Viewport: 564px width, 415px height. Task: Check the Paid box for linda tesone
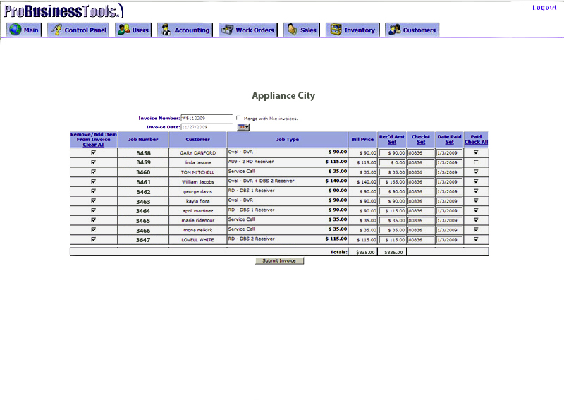coord(476,162)
